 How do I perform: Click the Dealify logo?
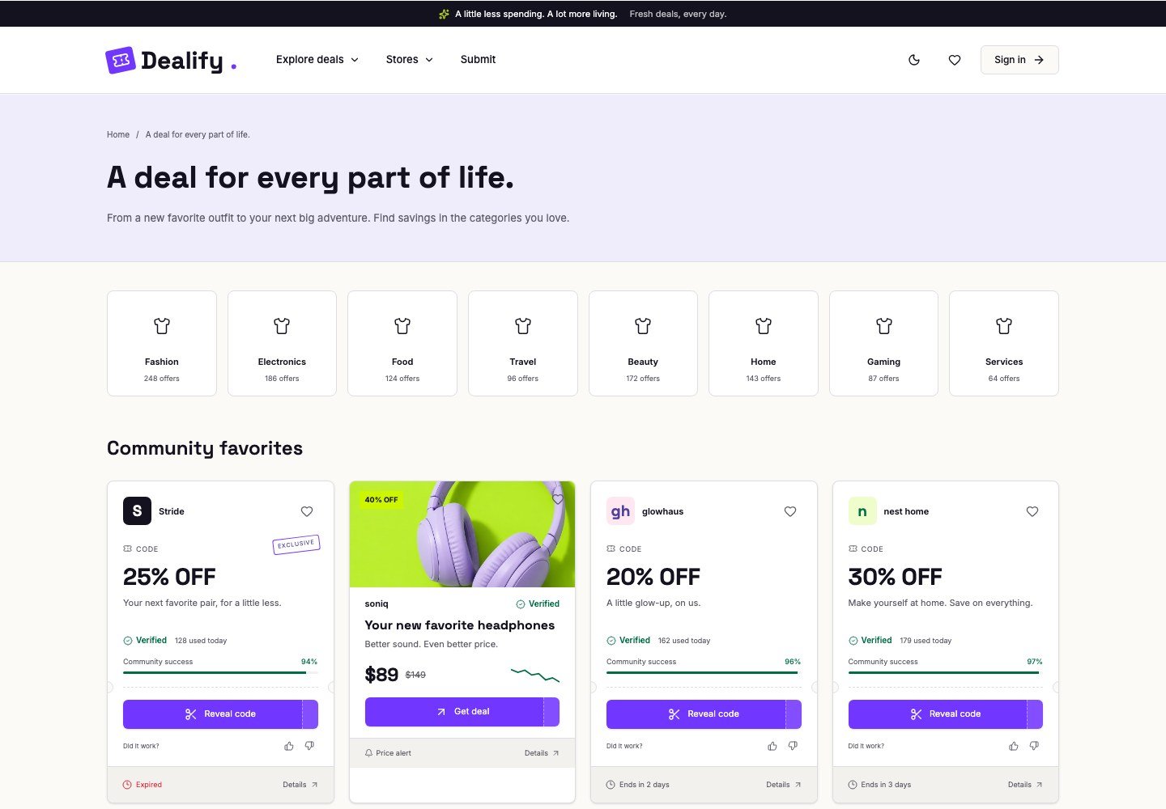tap(171, 61)
